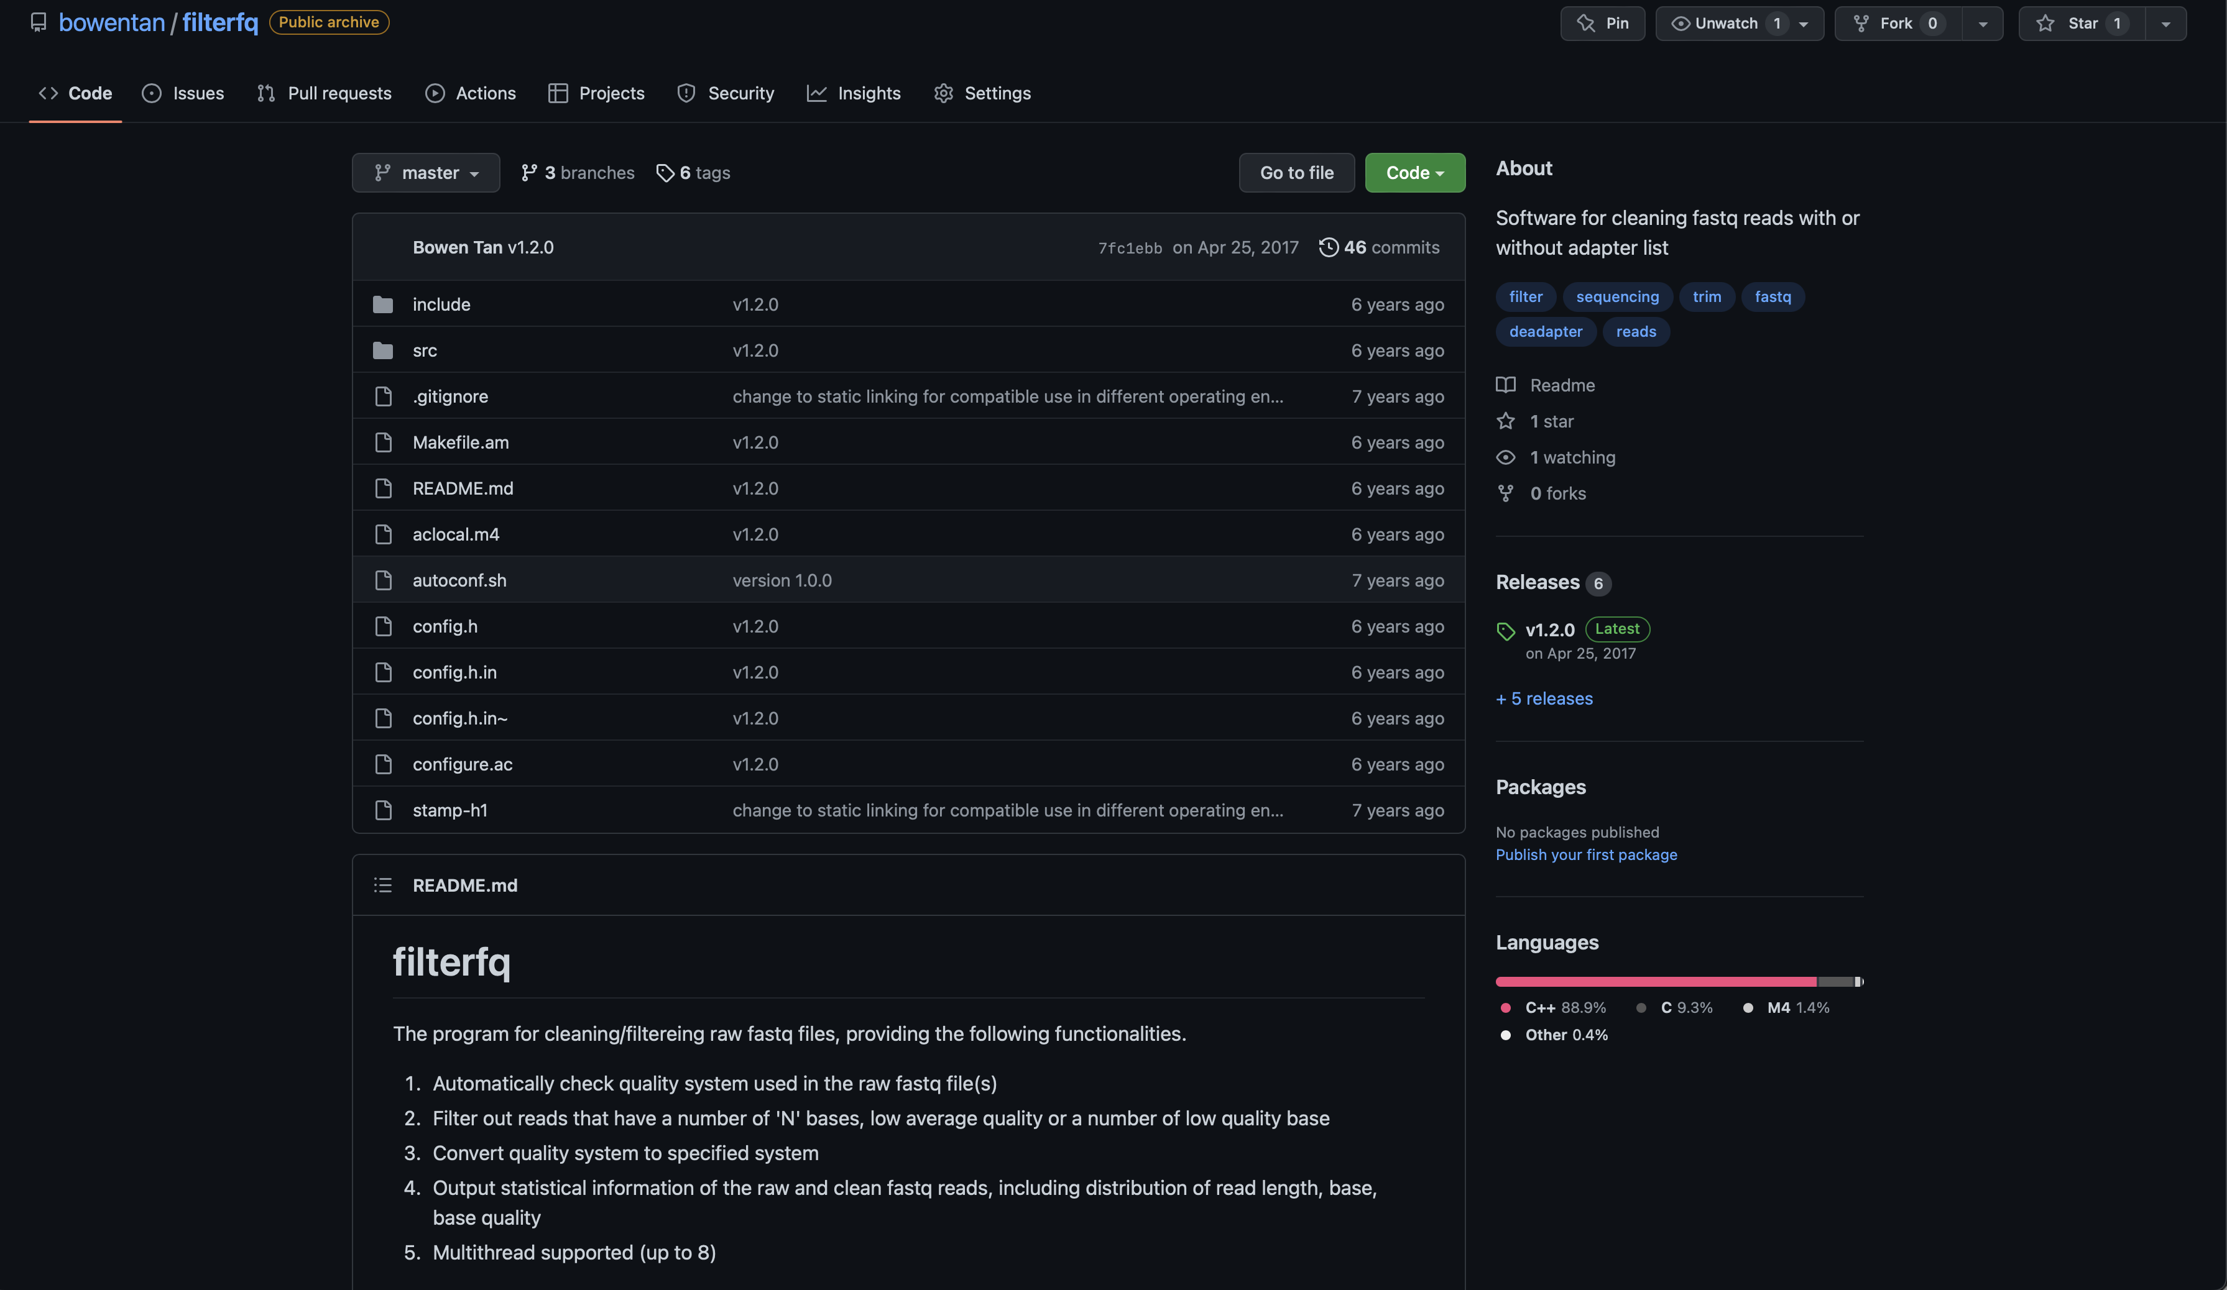The height and width of the screenshot is (1290, 2227).
Task: View the 3 branches link
Action: click(577, 173)
